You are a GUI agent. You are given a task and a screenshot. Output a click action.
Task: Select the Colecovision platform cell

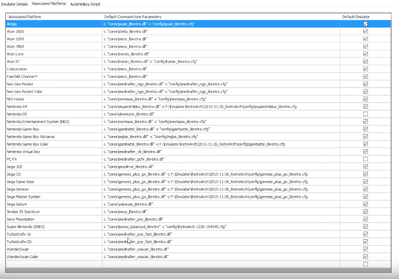[54, 69]
